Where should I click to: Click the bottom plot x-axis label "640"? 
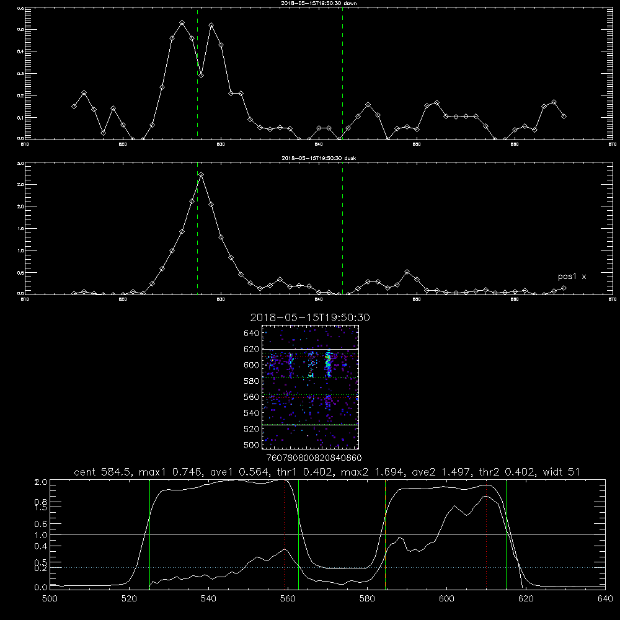(605, 598)
